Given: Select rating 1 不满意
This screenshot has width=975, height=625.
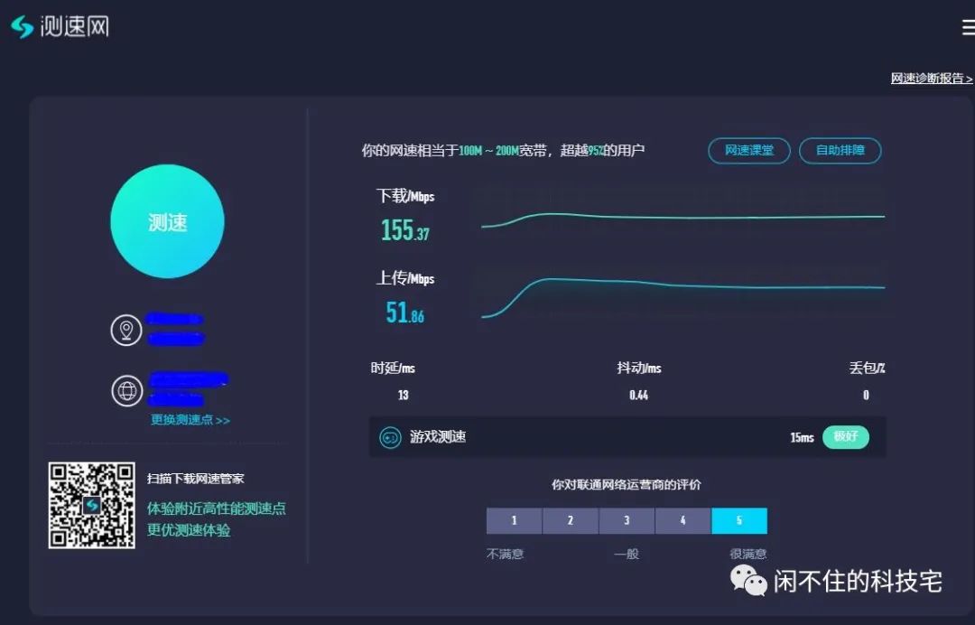Looking at the screenshot, I should [514, 521].
